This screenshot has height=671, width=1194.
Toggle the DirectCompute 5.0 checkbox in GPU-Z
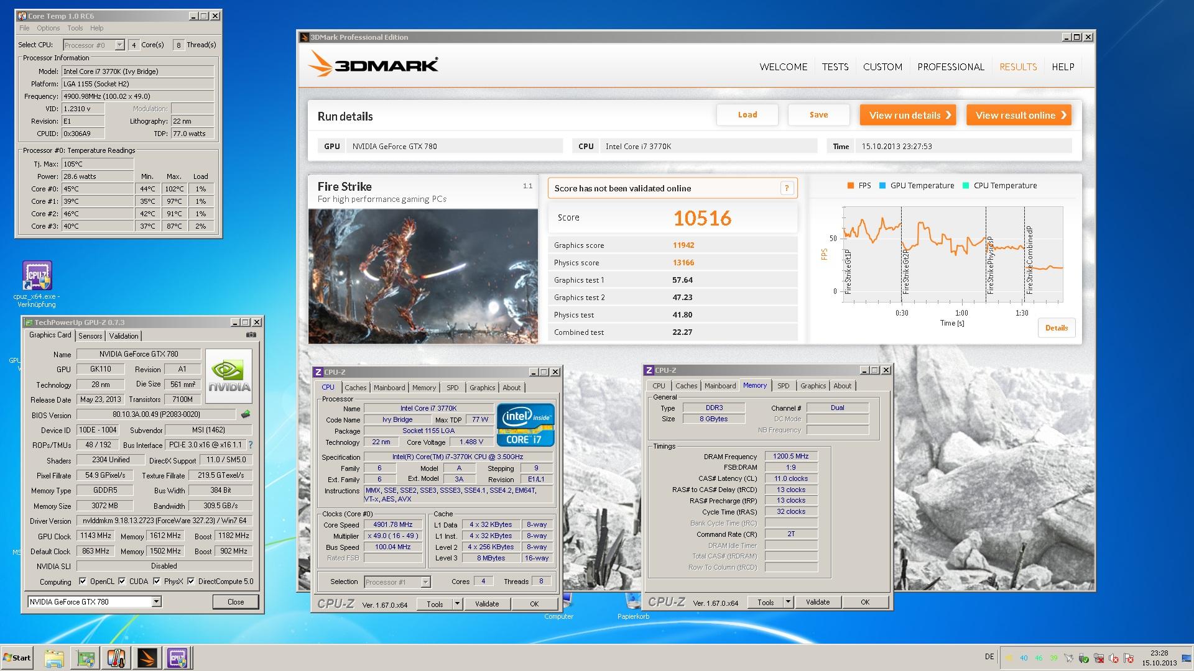pyautogui.click(x=191, y=582)
